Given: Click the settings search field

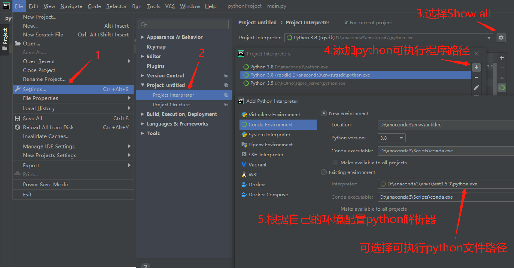Looking at the screenshot, I should (x=184, y=24).
